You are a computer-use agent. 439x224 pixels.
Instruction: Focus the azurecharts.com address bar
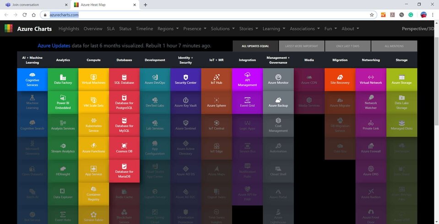coord(209,15)
